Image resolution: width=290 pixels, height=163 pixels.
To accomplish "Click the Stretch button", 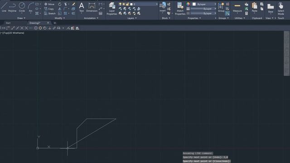I will click(50, 13).
